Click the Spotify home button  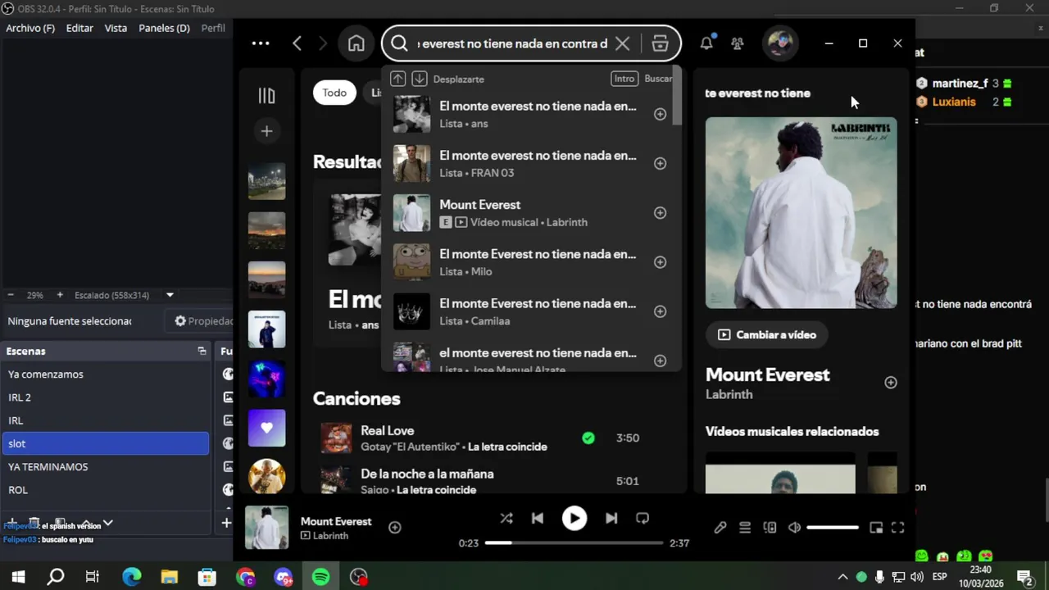pyautogui.click(x=356, y=43)
